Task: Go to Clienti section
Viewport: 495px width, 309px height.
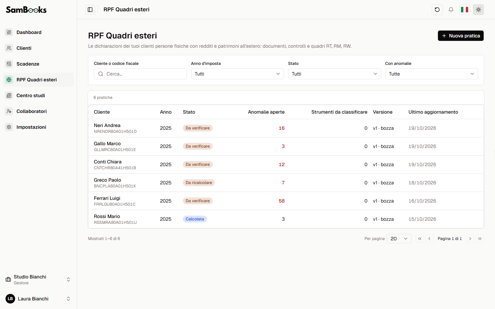Action: click(38, 48)
